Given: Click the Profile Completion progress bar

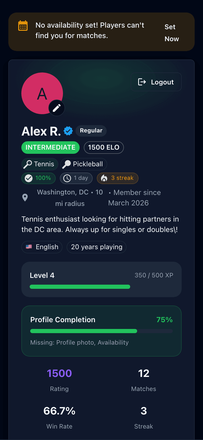Looking at the screenshot, I should [101, 331].
